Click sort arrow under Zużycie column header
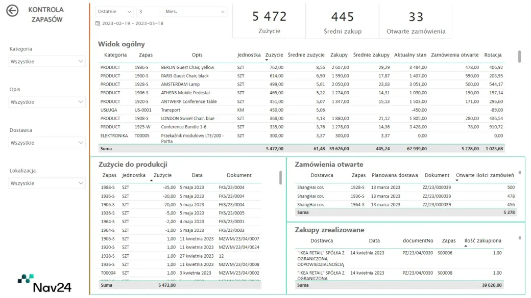The height and width of the screenshot is (298, 531). pos(267,60)
